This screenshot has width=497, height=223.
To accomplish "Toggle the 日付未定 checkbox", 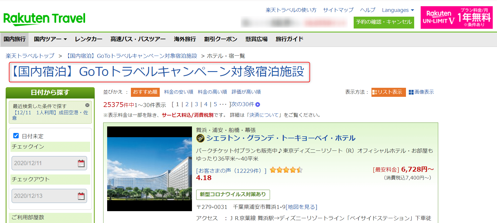I will (16, 136).
